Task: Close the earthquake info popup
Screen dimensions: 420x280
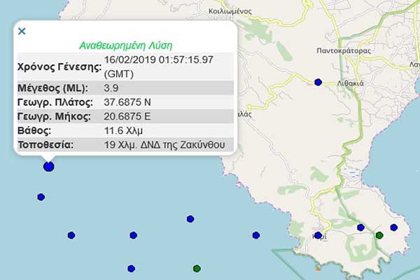Action: point(22,31)
